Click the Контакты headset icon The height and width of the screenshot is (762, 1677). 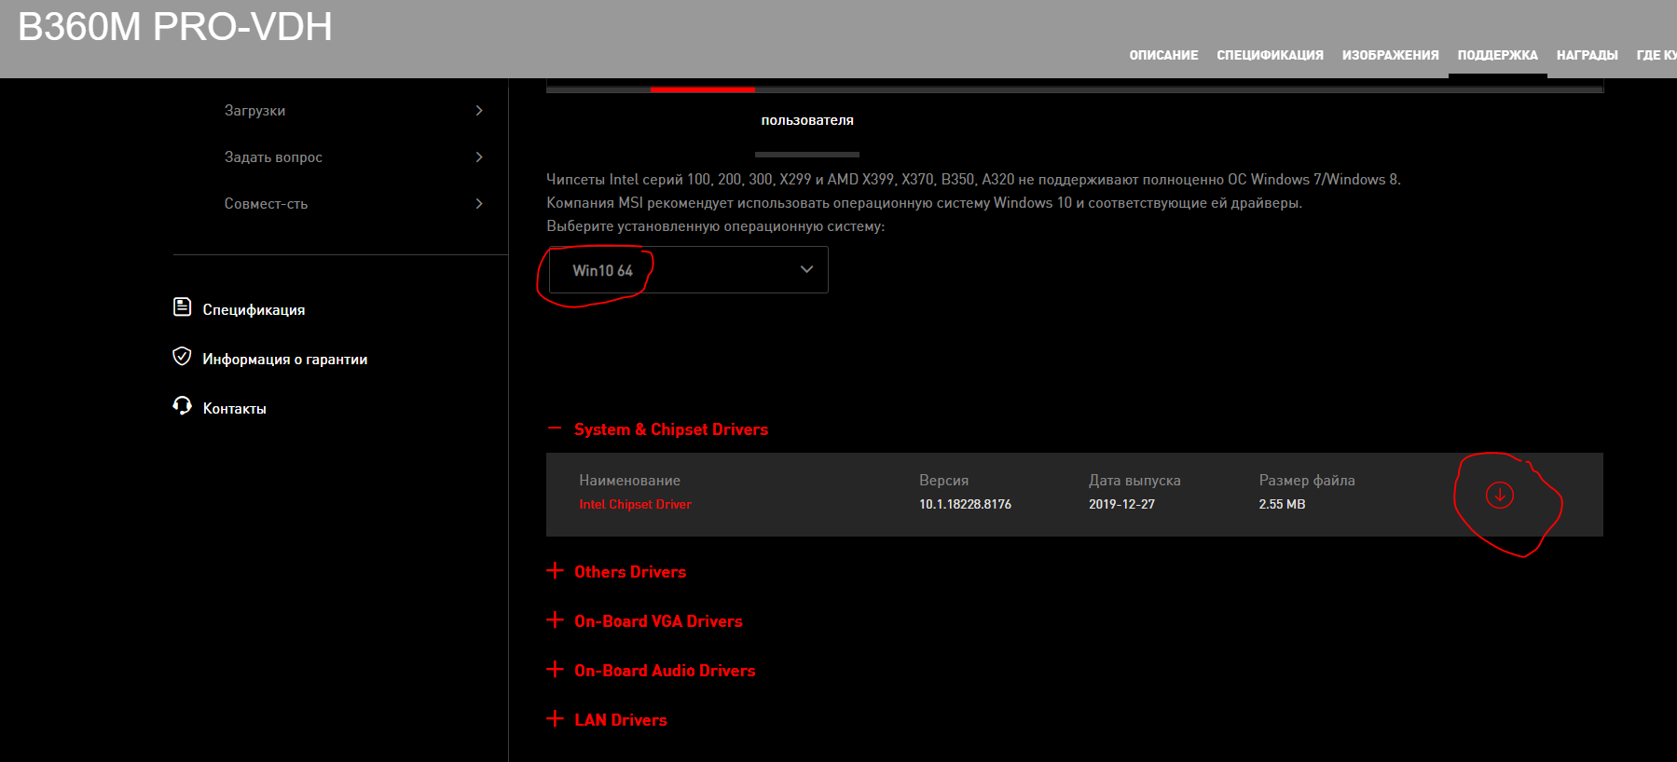tap(183, 406)
